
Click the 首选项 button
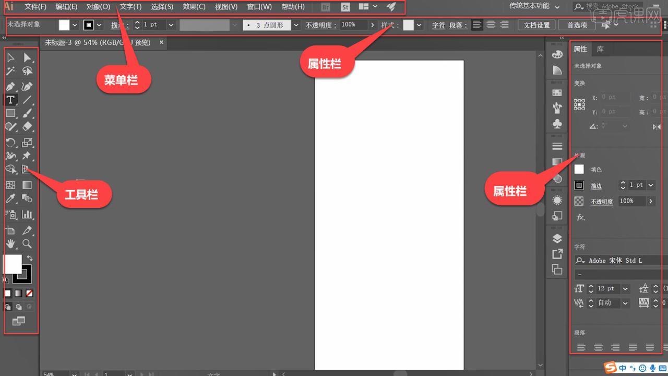(x=577, y=25)
